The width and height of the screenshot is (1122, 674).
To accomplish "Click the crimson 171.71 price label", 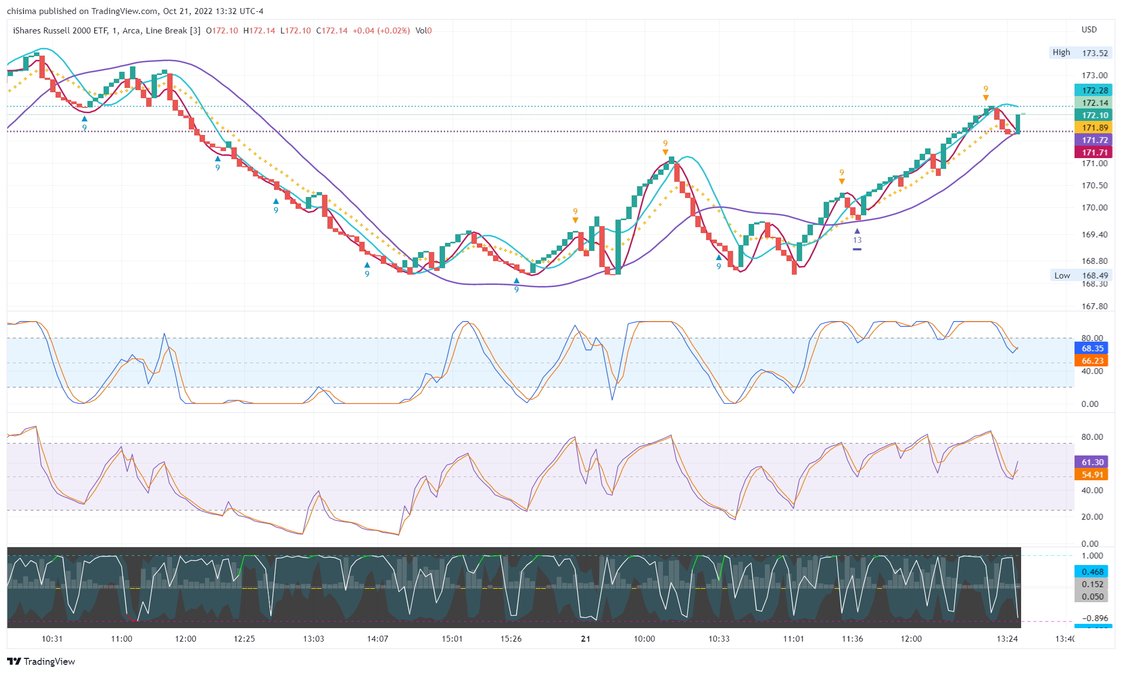I will [1093, 152].
